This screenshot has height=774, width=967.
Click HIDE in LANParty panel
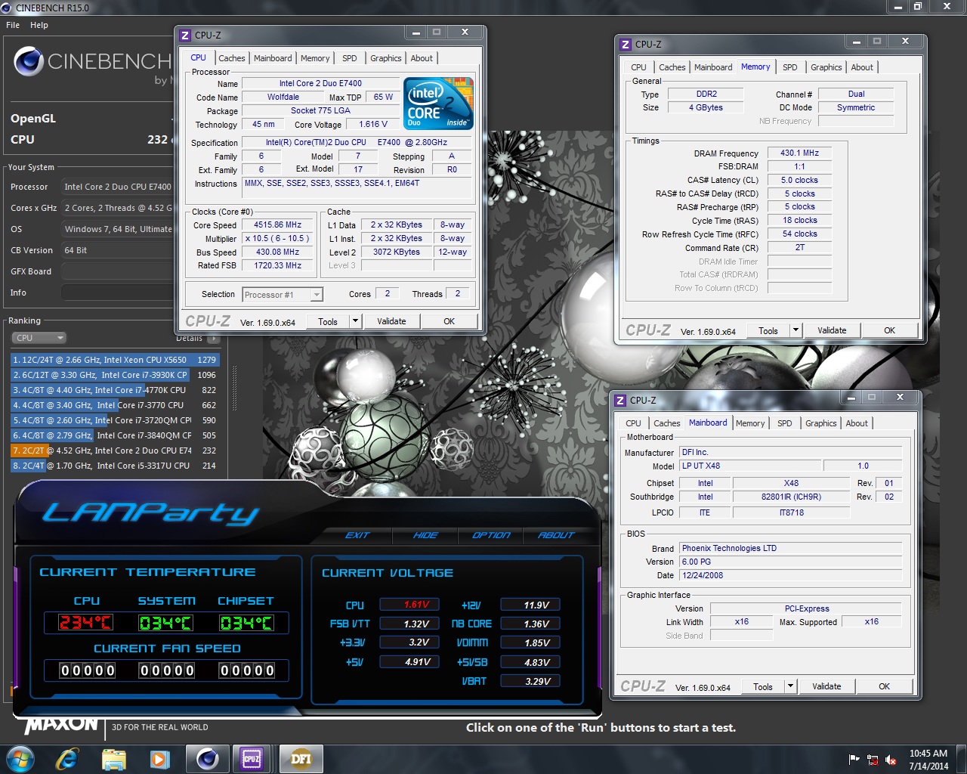[425, 535]
